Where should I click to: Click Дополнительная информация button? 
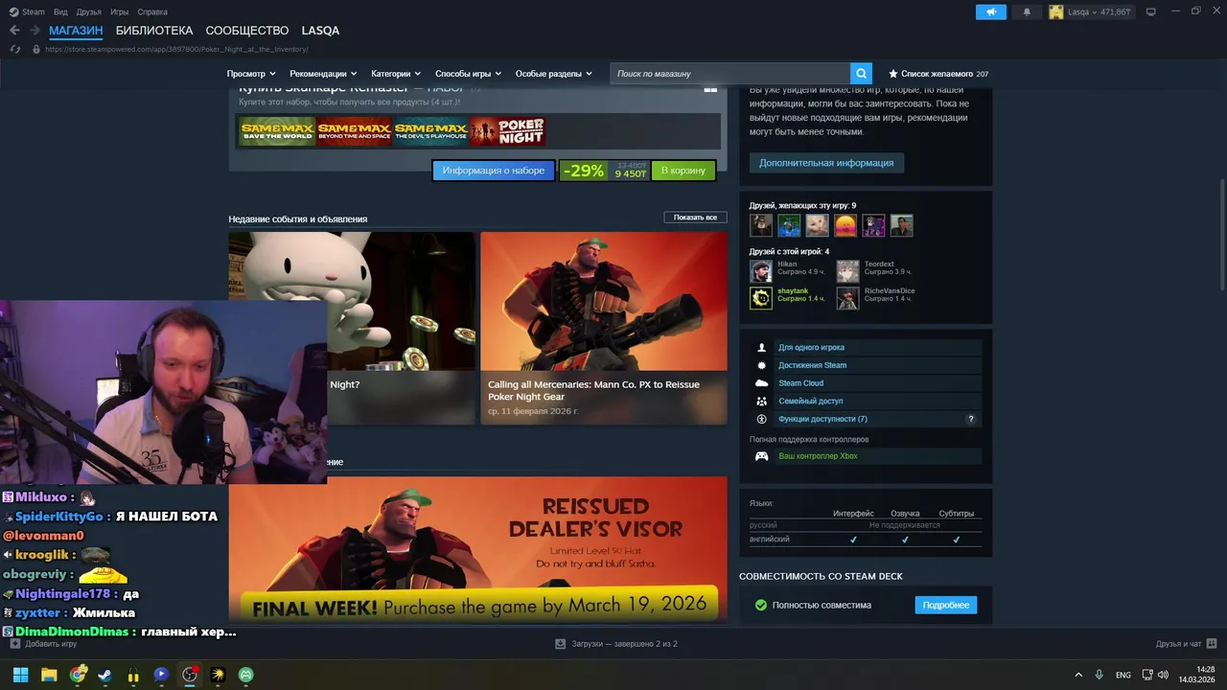(826, 163)
